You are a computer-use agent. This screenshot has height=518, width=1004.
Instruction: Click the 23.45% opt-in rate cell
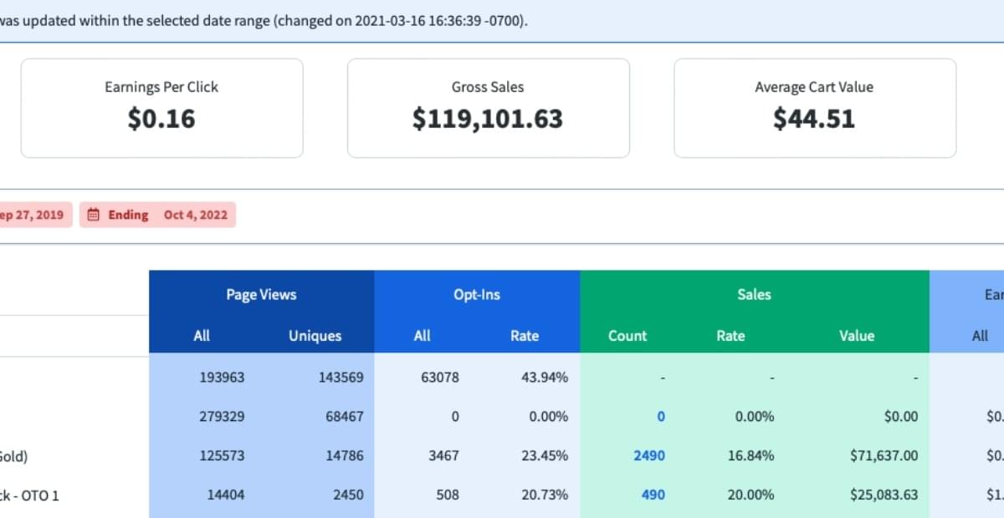[x=545, y=456]
